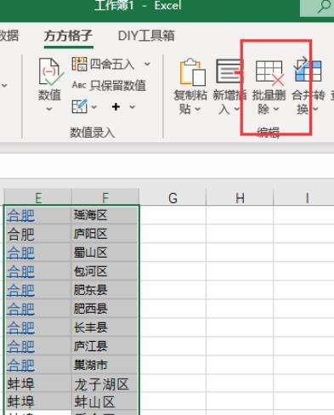Click the 四舍五入 icon
Viewport: 334px width, 415px height.
(x=79, y=64)
